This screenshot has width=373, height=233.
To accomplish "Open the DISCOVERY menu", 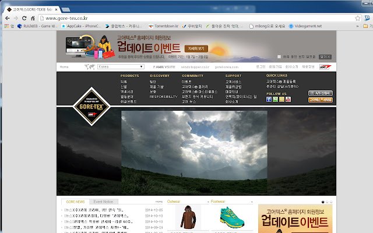I will 159,76.
